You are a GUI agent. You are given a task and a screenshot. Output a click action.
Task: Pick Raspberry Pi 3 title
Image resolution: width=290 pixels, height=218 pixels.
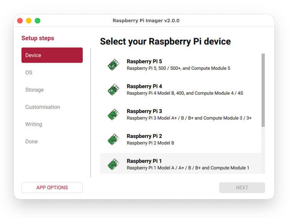(x=144, y=111)
